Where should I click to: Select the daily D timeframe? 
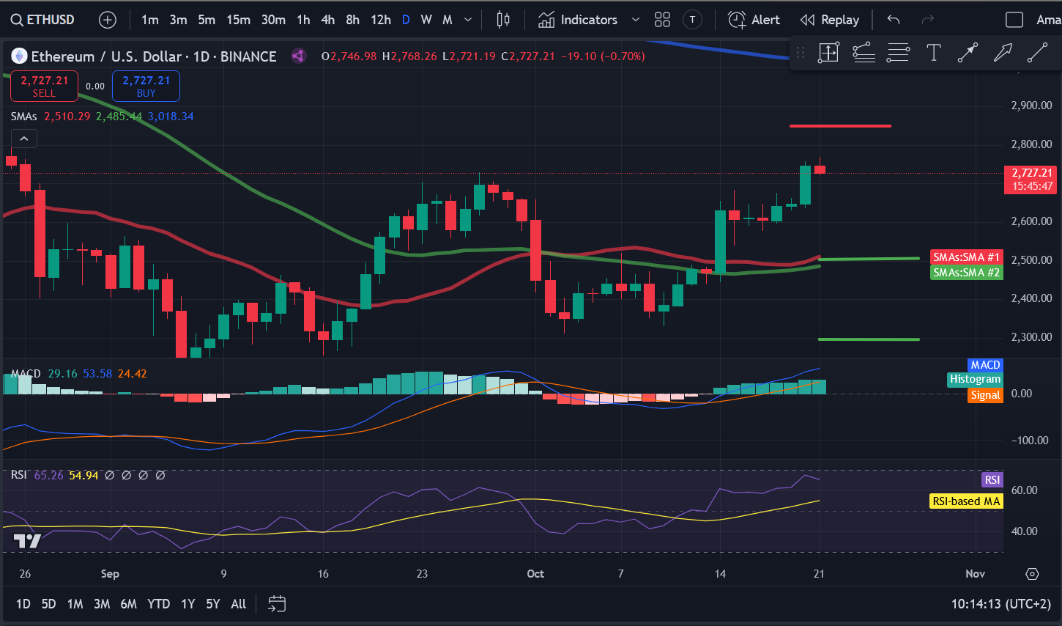coord(406,20)
